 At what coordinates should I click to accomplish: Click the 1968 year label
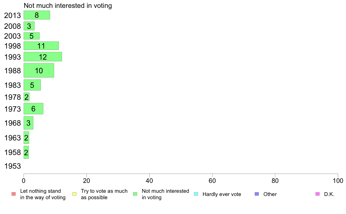point(13,123)
